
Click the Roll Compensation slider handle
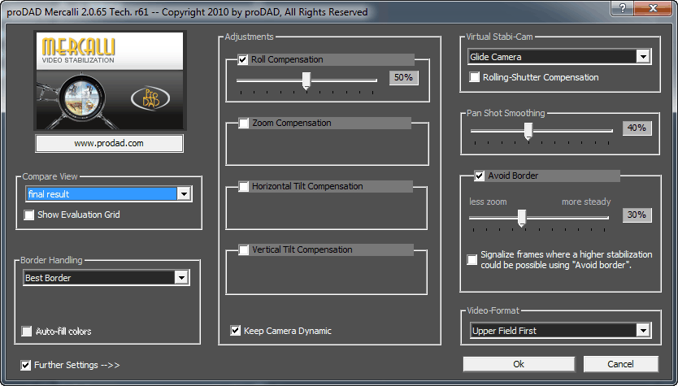point(306,80)
